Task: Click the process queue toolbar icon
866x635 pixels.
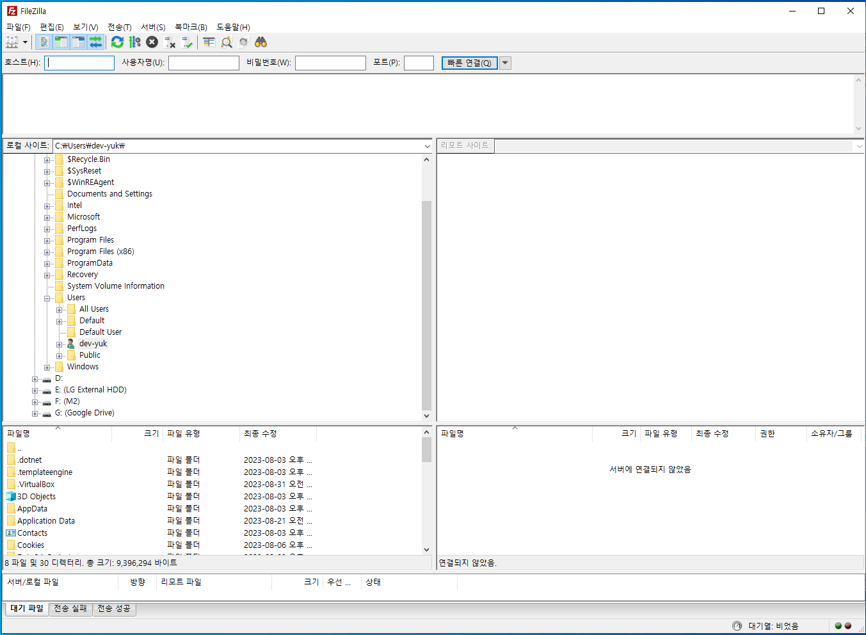Action: pyautogui.click(x=134, y=42)
